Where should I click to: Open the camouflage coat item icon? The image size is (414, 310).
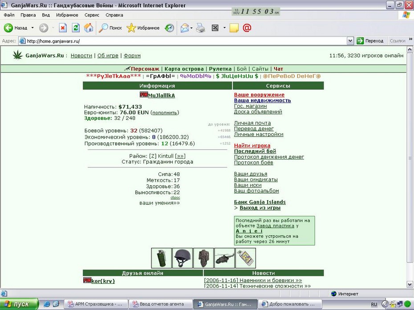click(203, 258)
